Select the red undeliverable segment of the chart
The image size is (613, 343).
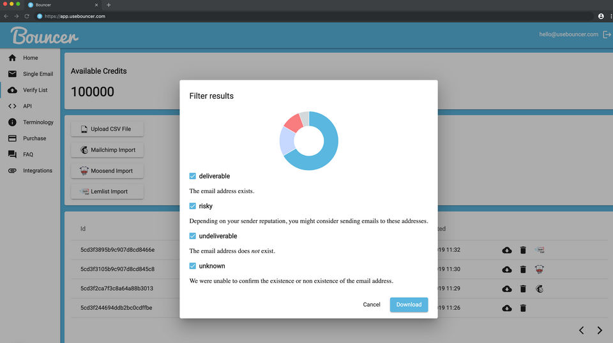[294, 122]
